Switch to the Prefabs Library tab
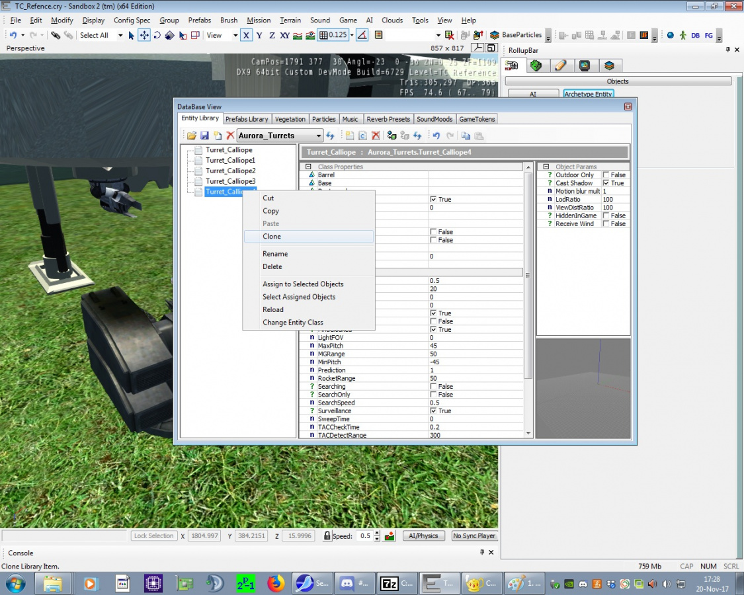Viewport: 744px width, 595px height. pos(247,119)
